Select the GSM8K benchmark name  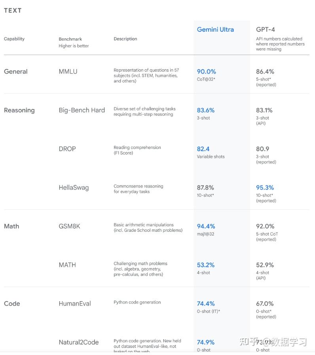point(70,226)
